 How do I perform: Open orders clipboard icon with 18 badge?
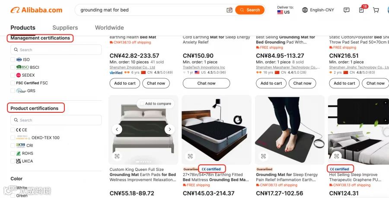tap(361, 10)
